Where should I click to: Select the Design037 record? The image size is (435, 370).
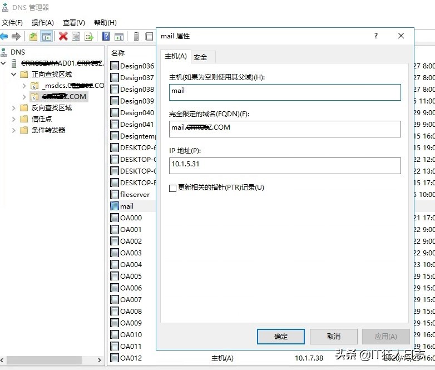[132, 77]
